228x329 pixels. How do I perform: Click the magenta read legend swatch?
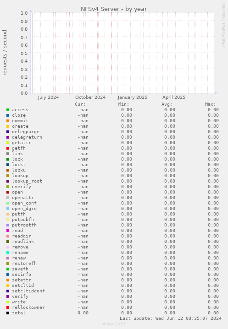click(x=8, y=231)
